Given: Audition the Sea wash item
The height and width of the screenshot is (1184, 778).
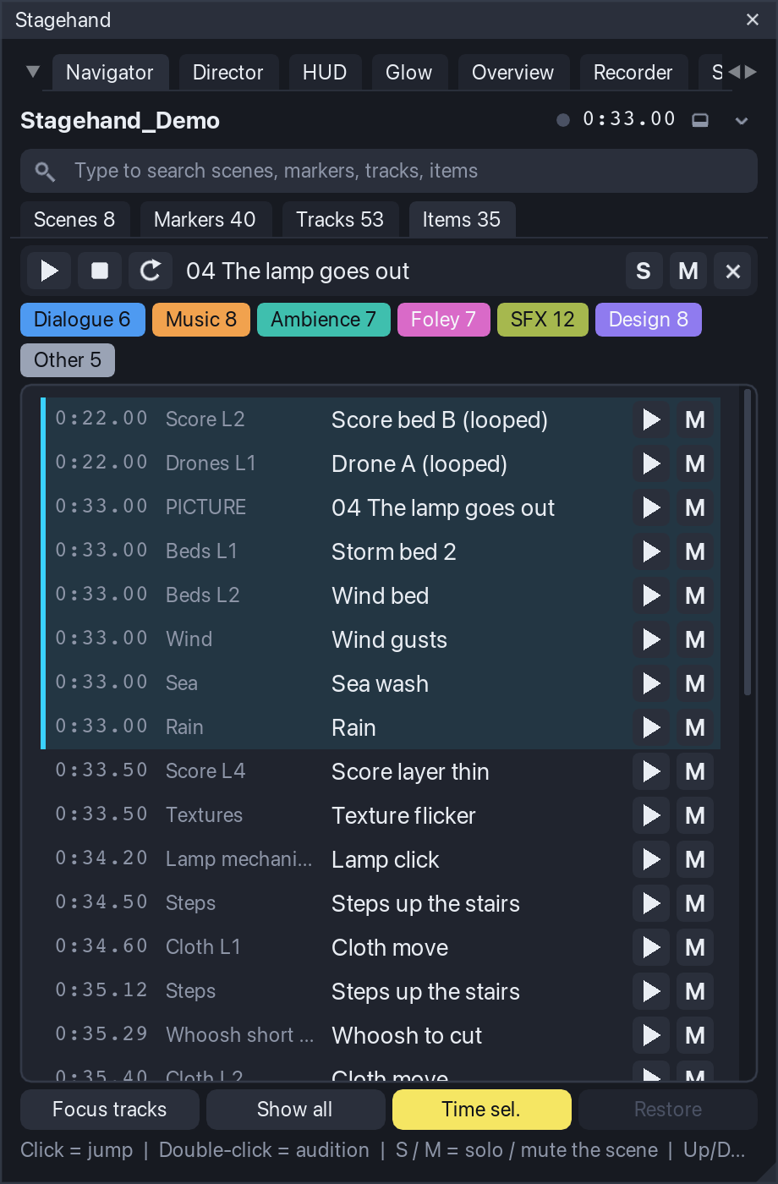Looking at the screenshot, I should tap(651, 683).
